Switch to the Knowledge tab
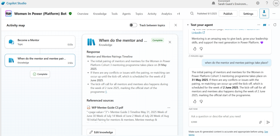280x136 pixels. pyautogui.click(x=100, y=14)
